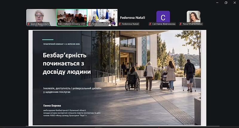Image resolution: width=239 pixels, height=128 pixels.
Task: Click the subtitle Інклюзія, доступність і універсальний дизайн
Action: pos(72,90)
